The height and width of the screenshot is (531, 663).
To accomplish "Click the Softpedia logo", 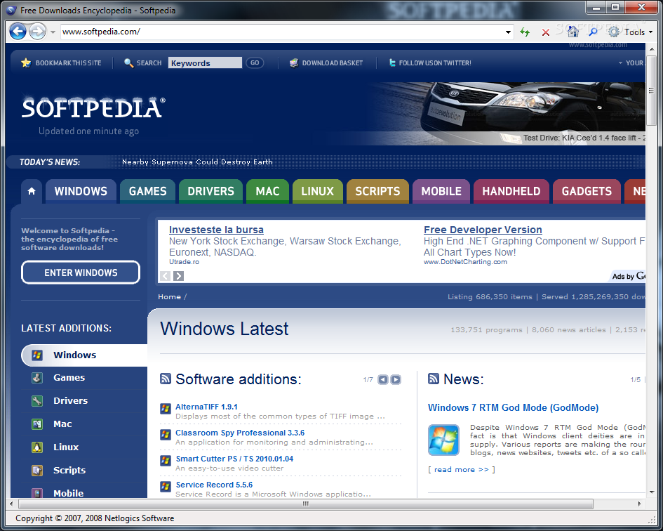I will [x=93, y=107].
